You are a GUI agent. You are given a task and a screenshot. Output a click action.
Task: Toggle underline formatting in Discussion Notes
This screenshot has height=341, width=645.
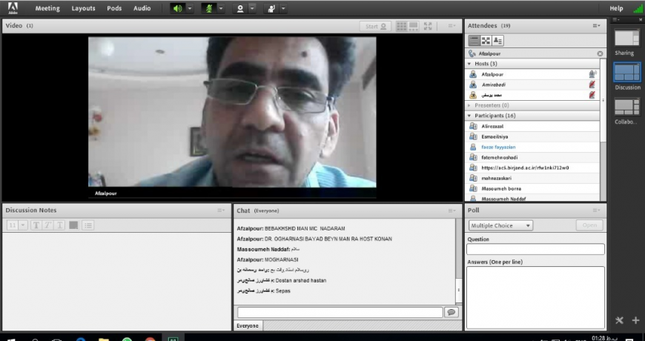[59, 225]
